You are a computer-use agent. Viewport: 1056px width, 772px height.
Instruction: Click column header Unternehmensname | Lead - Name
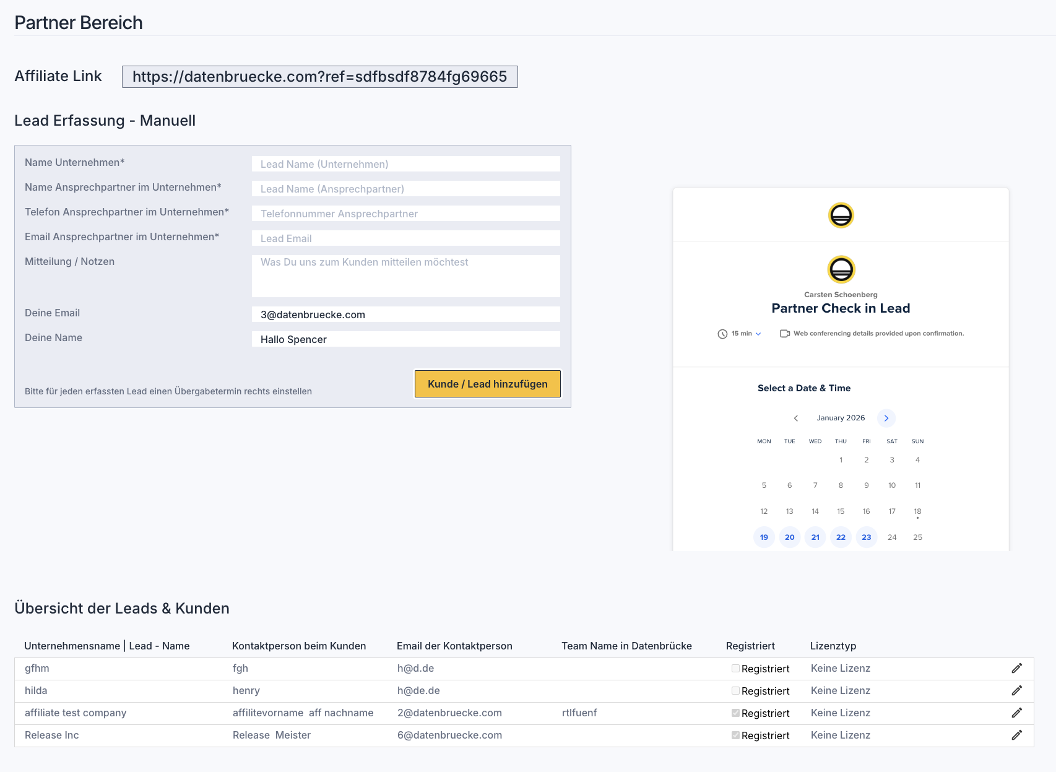tap(107, 646)
